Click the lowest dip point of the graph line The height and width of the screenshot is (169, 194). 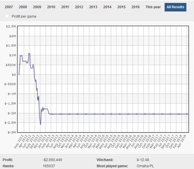40,125
